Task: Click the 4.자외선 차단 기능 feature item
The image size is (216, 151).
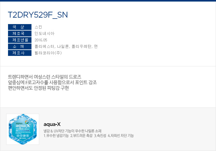Action: point(121,136)
